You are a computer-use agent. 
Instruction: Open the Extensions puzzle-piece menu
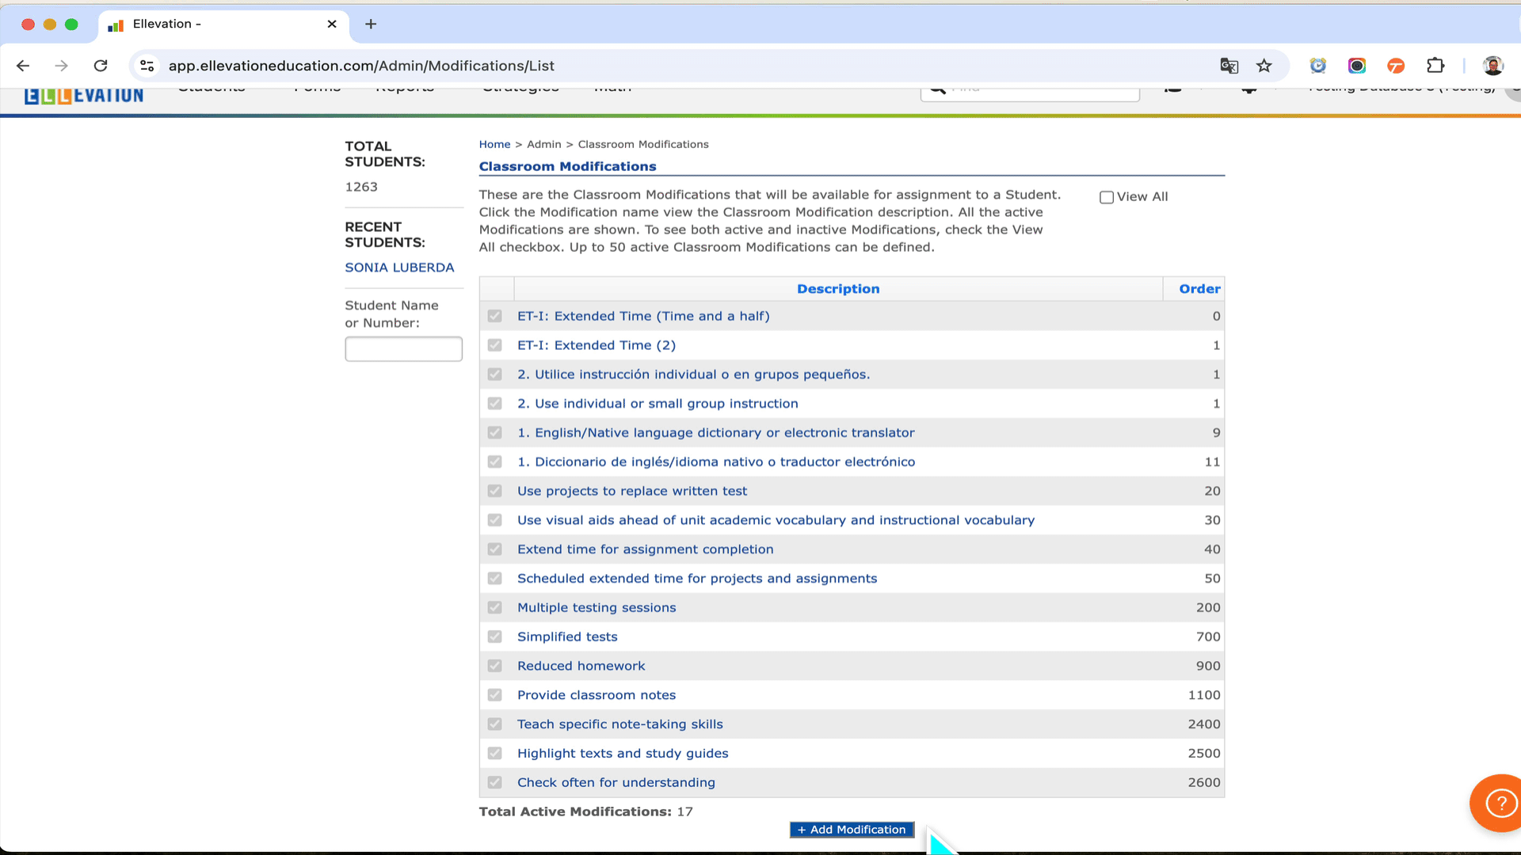1435,66
